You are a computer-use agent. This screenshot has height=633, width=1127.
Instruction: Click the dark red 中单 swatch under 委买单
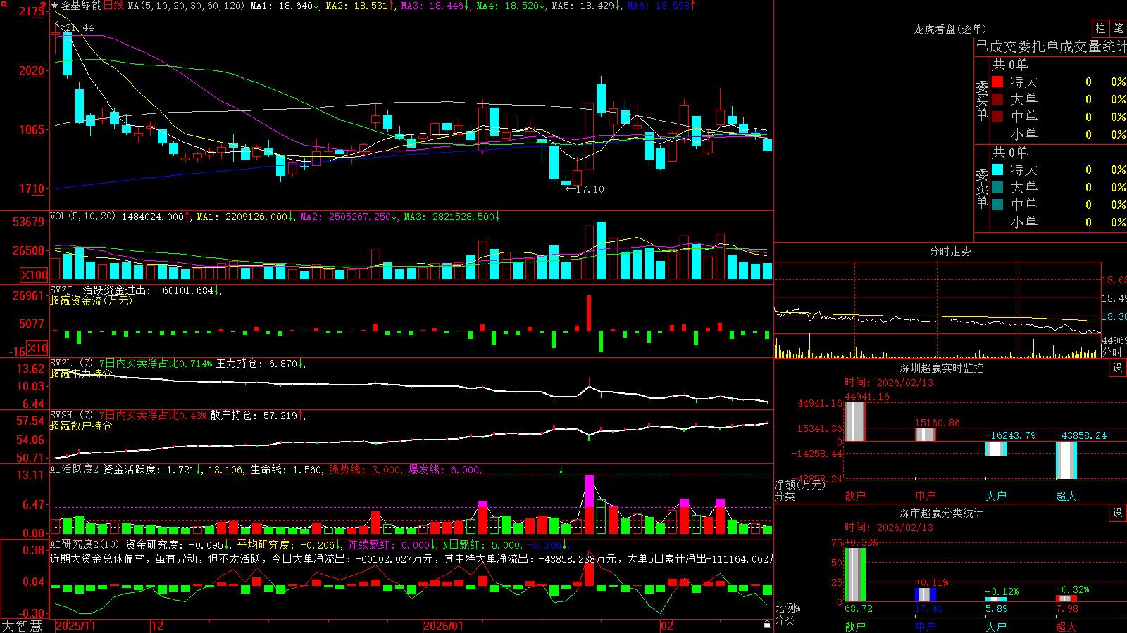tap(997, 117)
